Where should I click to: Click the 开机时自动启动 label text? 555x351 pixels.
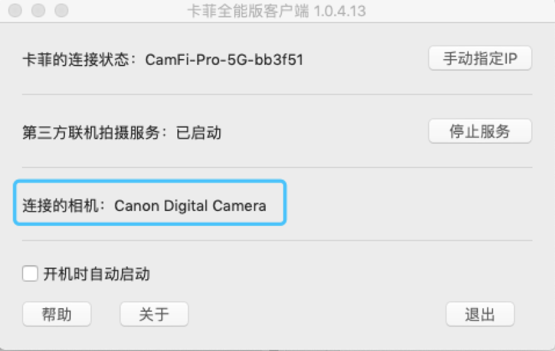point(96,275)
